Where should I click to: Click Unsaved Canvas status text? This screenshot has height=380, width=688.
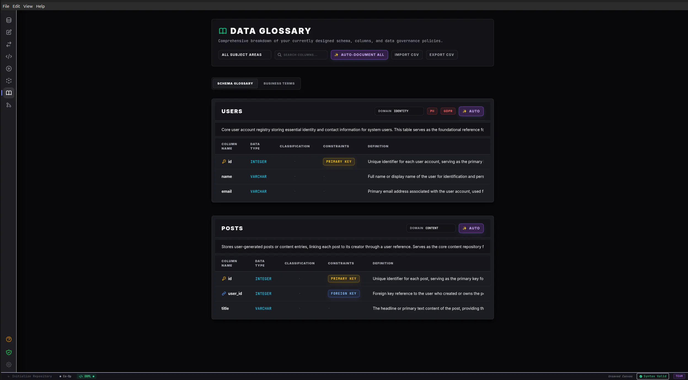point(620,376)
